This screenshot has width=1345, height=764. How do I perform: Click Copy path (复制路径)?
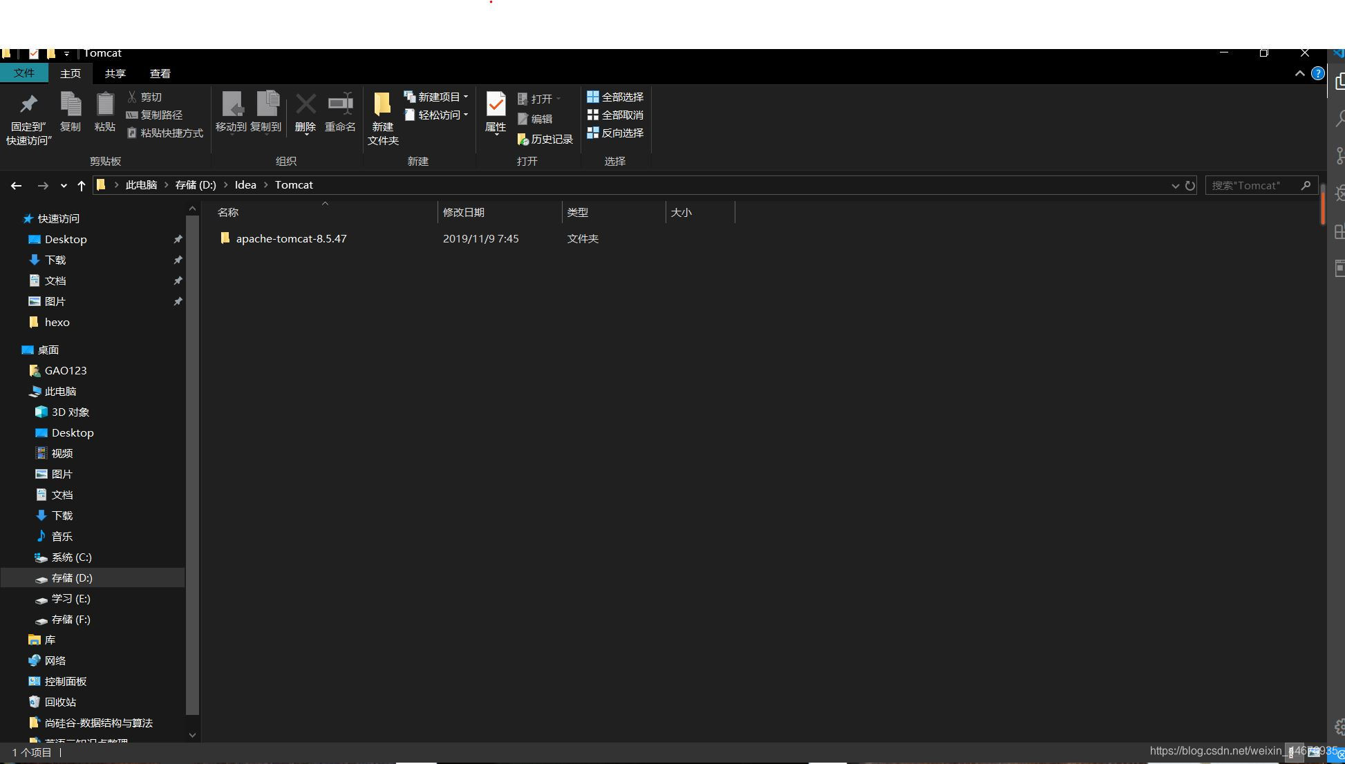[x=154, y=115]
